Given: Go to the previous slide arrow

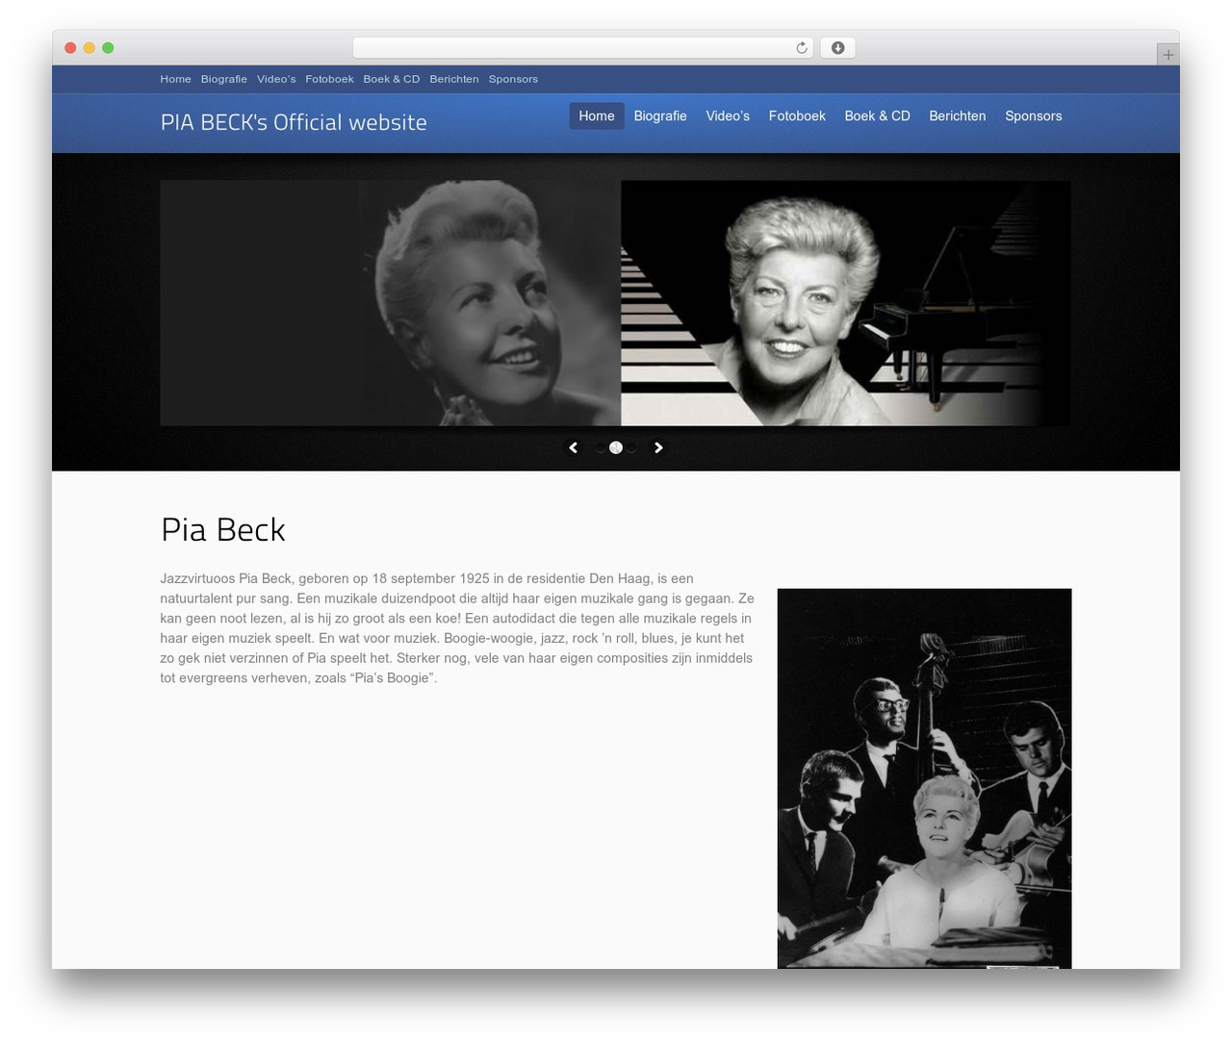Looking at the screenshot, I should 574,447.
